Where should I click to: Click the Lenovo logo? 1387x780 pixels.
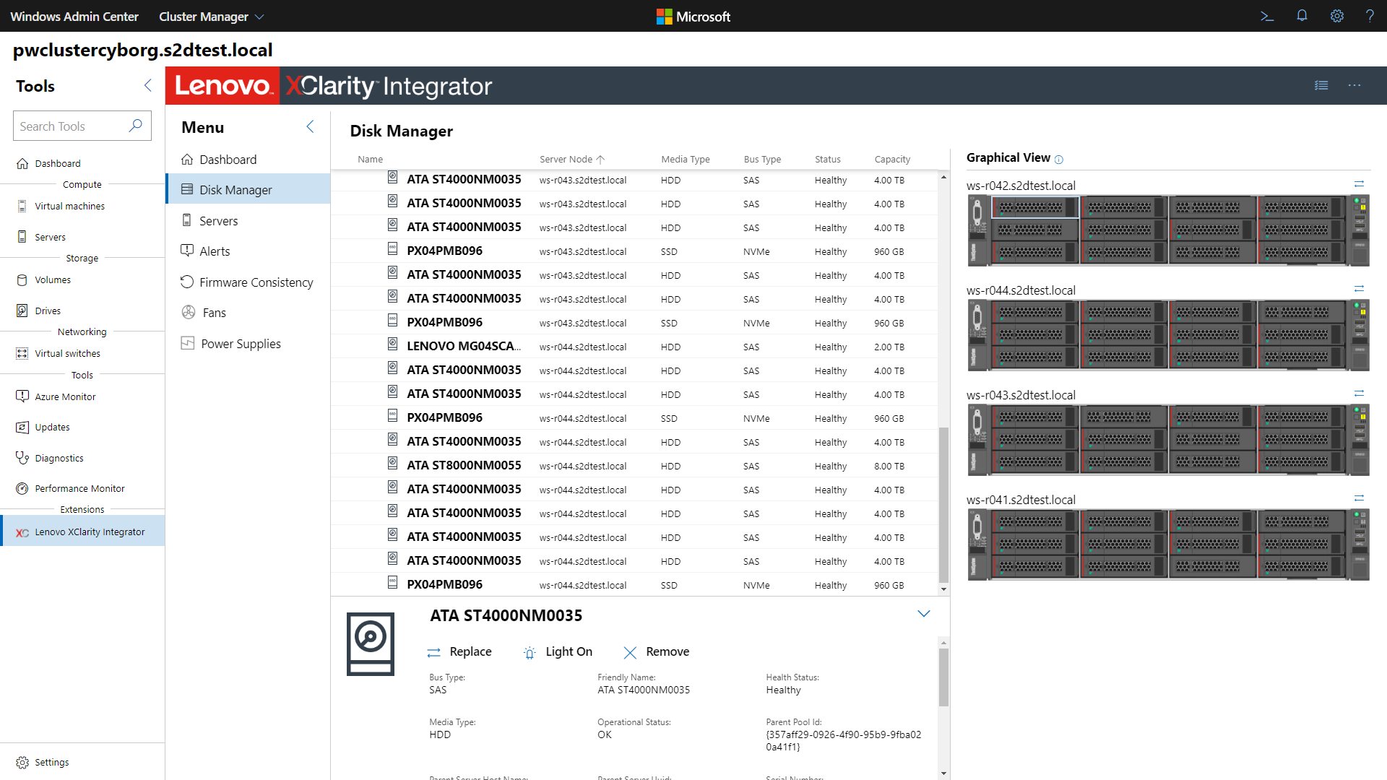coord(222,86)
